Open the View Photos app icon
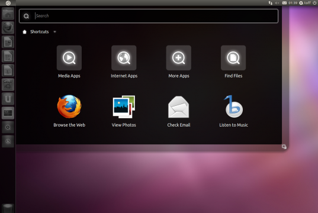 [124, 107]
